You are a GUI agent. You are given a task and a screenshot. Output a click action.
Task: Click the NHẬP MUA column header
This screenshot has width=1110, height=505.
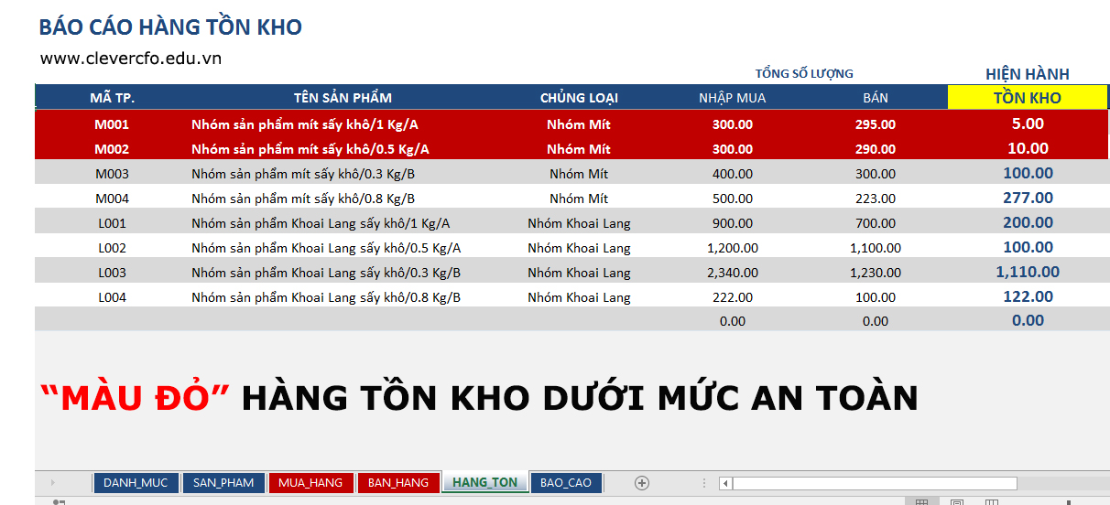coord(732,98)
